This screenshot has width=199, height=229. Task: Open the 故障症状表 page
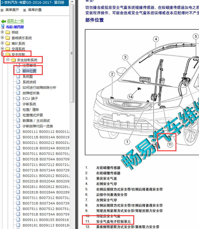pos(31,93)
